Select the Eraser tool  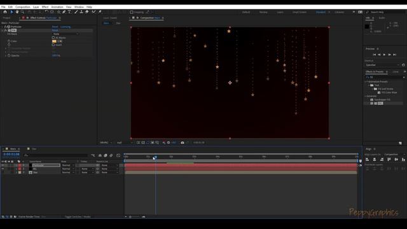[x=86, y=12]
